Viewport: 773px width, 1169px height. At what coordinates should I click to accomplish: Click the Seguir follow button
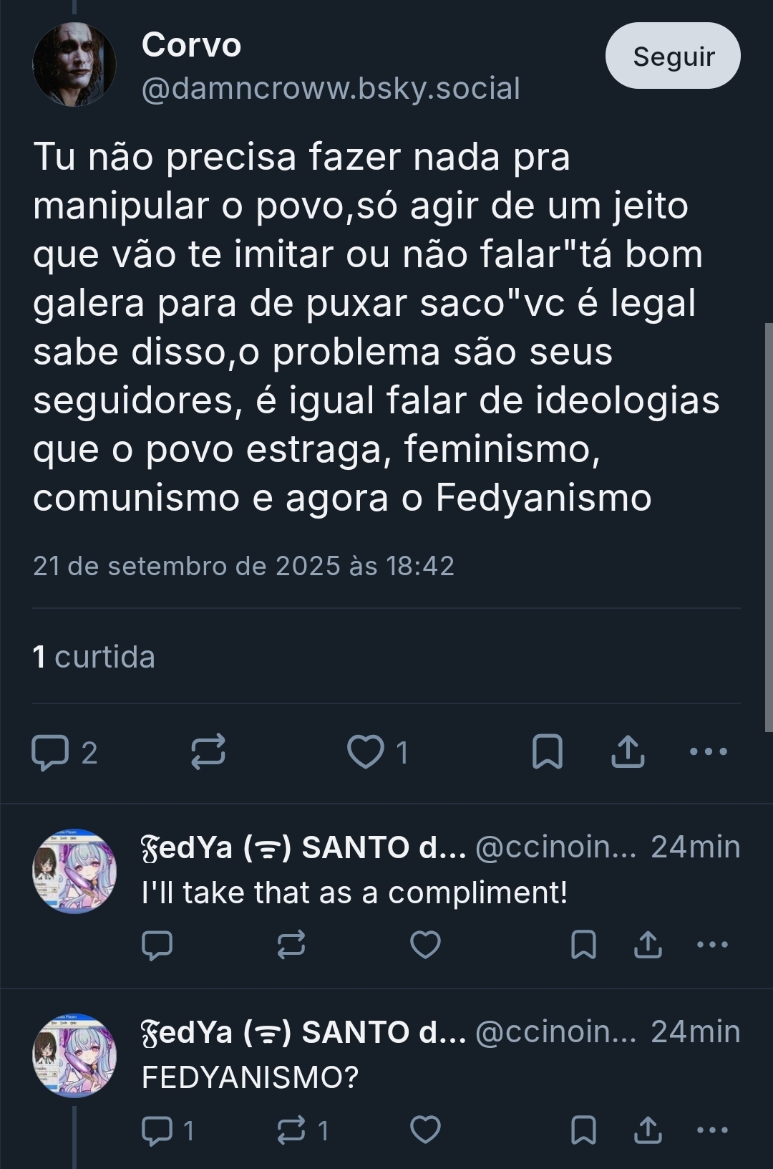click(673, 56)
